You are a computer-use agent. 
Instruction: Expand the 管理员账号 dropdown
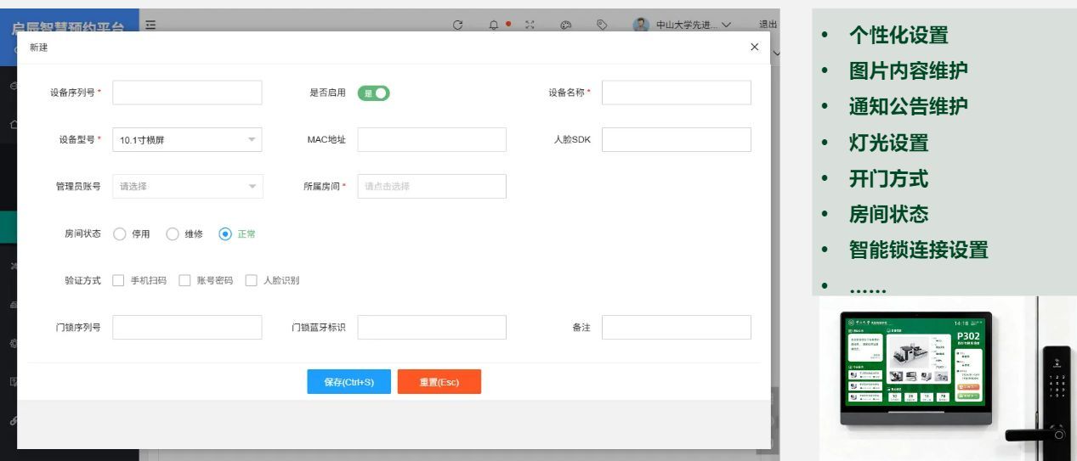pos(187,187)
